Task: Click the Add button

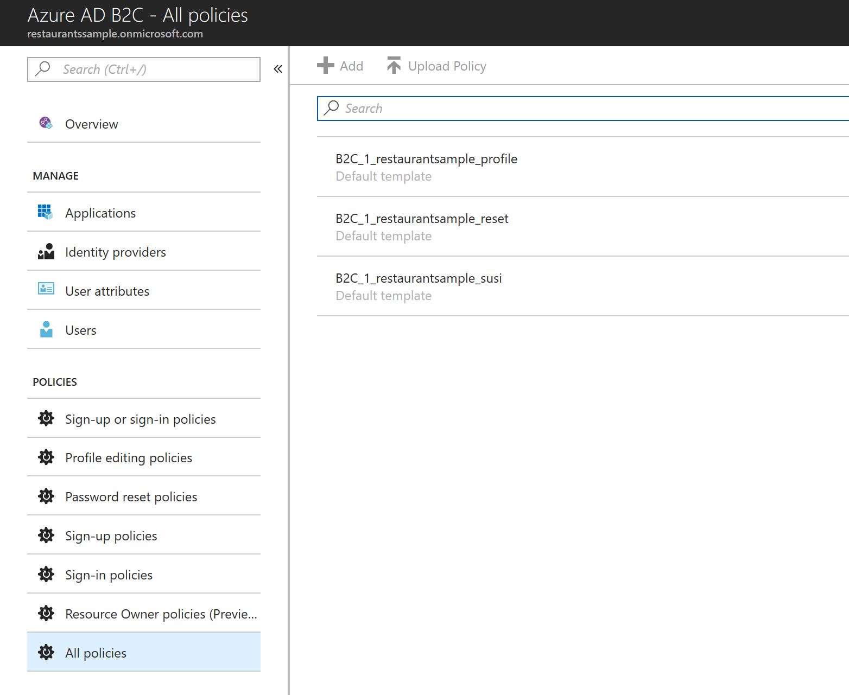Action: [340, 66]
